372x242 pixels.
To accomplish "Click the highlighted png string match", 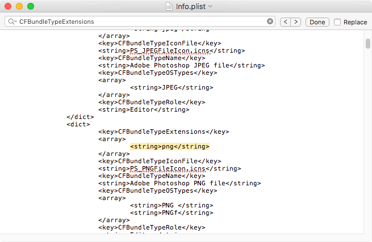I will (x=170, y=146).
